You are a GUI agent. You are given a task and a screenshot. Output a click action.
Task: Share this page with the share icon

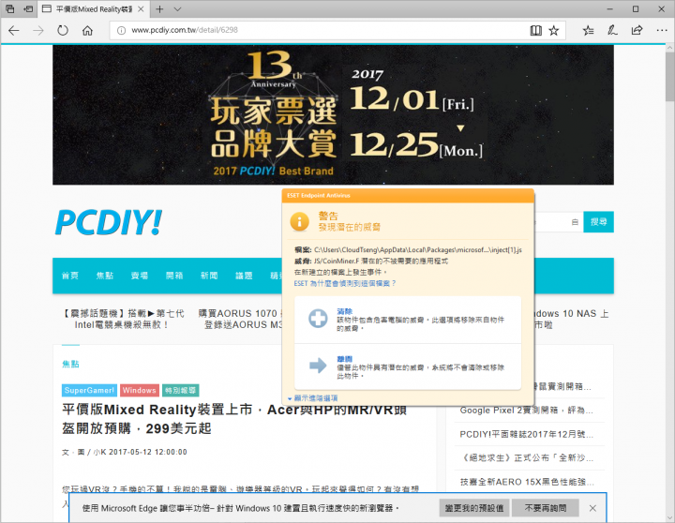coord(637,30)
